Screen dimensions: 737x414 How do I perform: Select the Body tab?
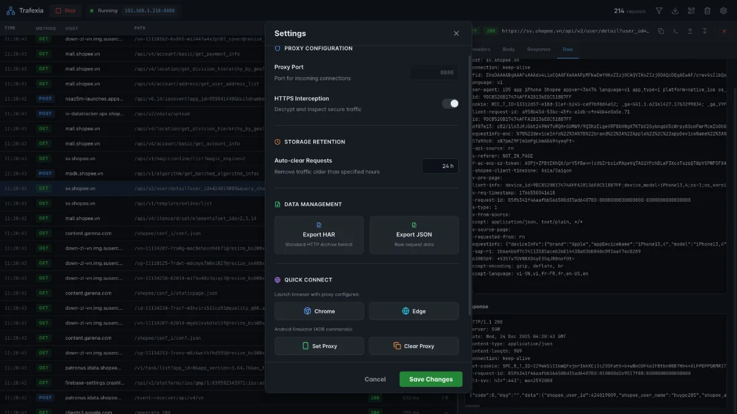(x=509, y=49)
